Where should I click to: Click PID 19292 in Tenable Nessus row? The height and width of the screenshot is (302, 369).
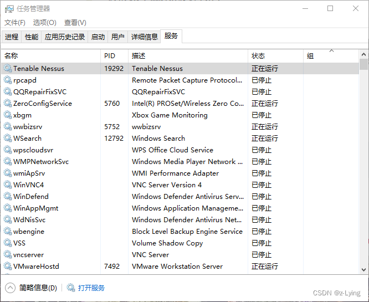[114, 69]
